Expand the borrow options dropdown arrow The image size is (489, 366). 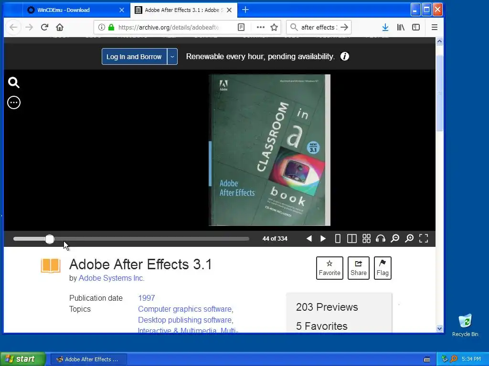click(x=172, y=57)
